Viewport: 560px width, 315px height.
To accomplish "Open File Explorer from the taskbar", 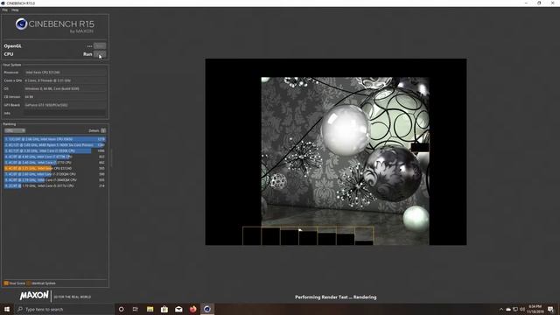I will coord(150,309).
